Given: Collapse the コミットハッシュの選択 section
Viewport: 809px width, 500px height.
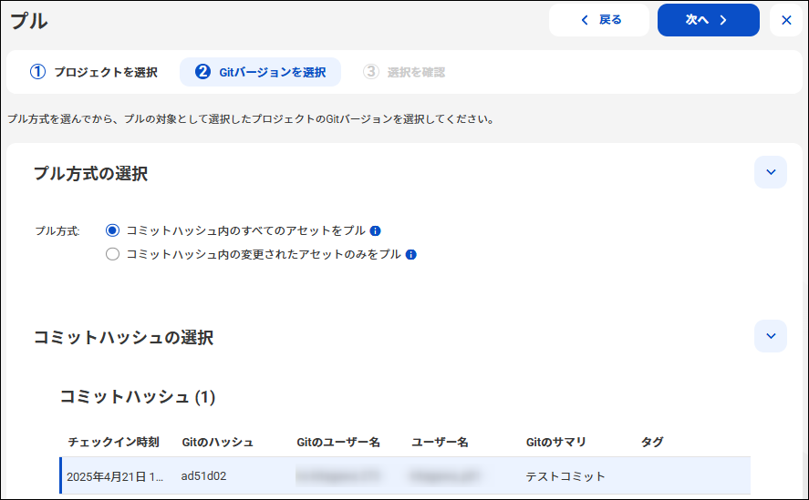Looking at the screenshot, I should pyautogui.click(x=771, y=336).
